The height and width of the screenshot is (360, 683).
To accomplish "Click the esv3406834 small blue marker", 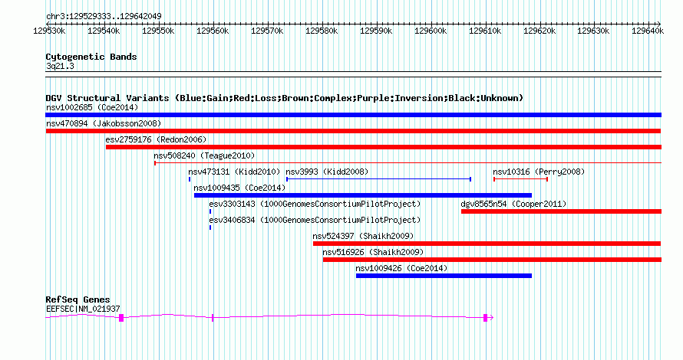I will (210, 227).
